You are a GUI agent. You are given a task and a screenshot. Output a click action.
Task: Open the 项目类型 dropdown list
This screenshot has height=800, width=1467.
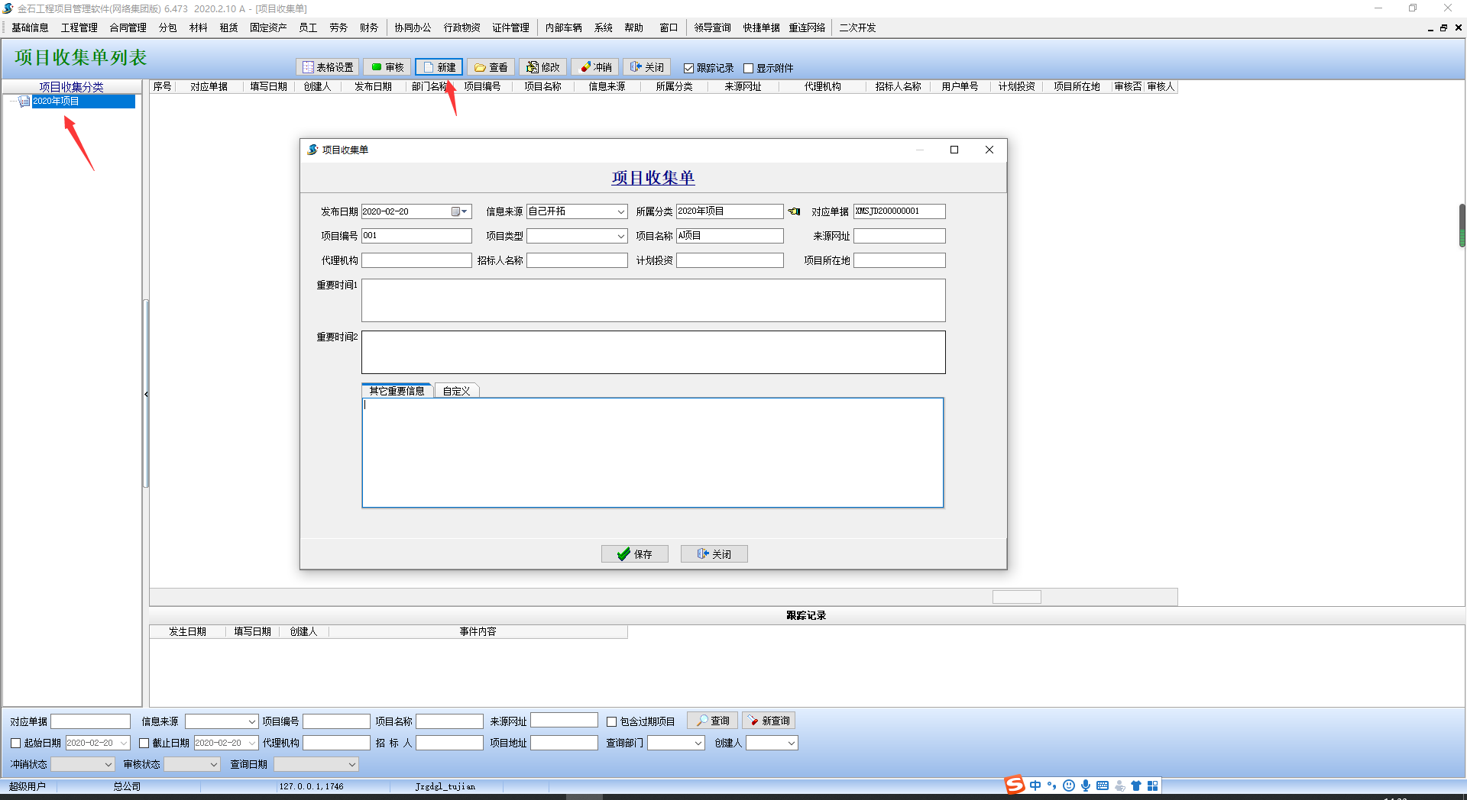621,236
